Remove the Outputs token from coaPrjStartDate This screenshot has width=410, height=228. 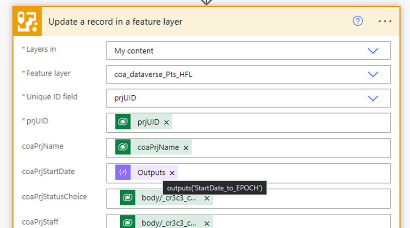[x=172, y=173]
